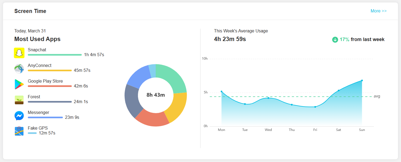Click the Friday data point on chart
The height and width of the screenshot is (162, 401).
315,107
